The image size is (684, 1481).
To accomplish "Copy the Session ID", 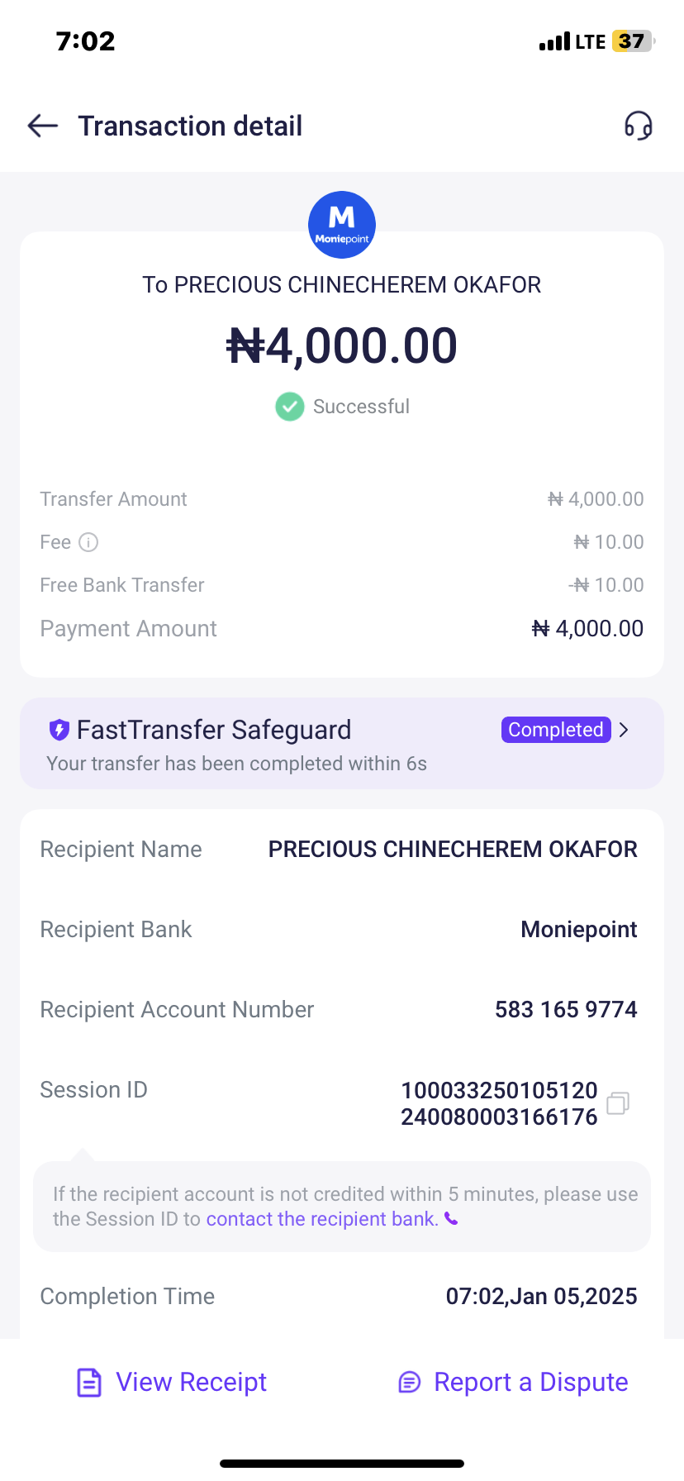I will click(x=618, y=1103).
